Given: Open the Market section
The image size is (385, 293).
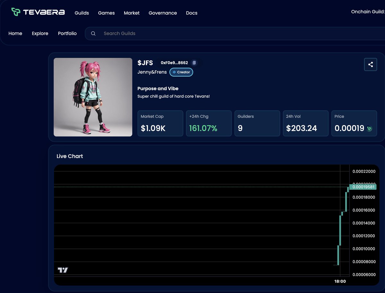Looking at the screenshot, I should click(132, 13).
